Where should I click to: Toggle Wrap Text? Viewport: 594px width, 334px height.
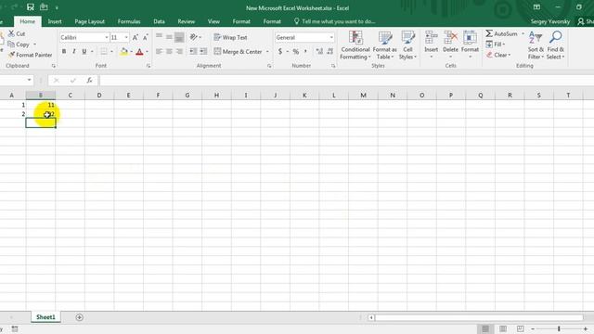tap(230, 37)
